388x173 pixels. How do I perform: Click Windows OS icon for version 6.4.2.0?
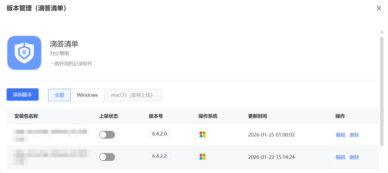[202, 134]
